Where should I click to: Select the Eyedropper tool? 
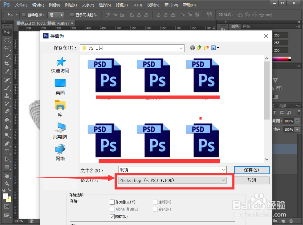point(7,72)
